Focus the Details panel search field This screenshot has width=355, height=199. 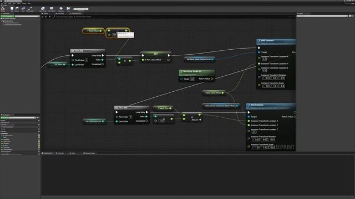click(x=322, y=16)
